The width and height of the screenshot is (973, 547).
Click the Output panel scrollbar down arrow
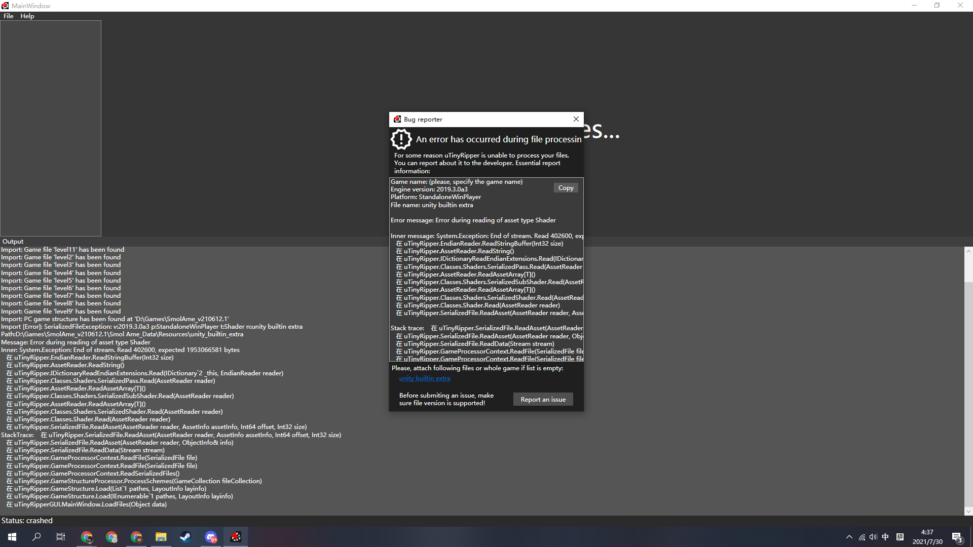(968, 512)
